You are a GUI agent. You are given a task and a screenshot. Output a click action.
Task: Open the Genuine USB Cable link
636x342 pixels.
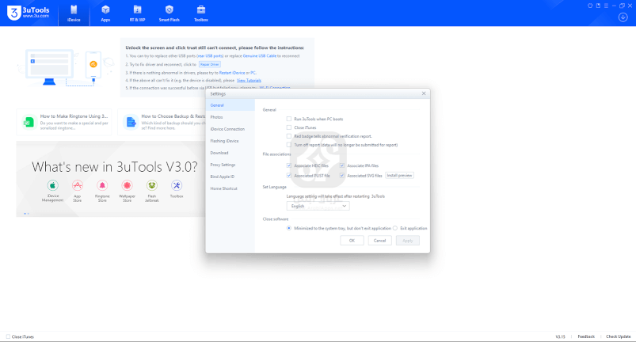(x=260, y=56)
